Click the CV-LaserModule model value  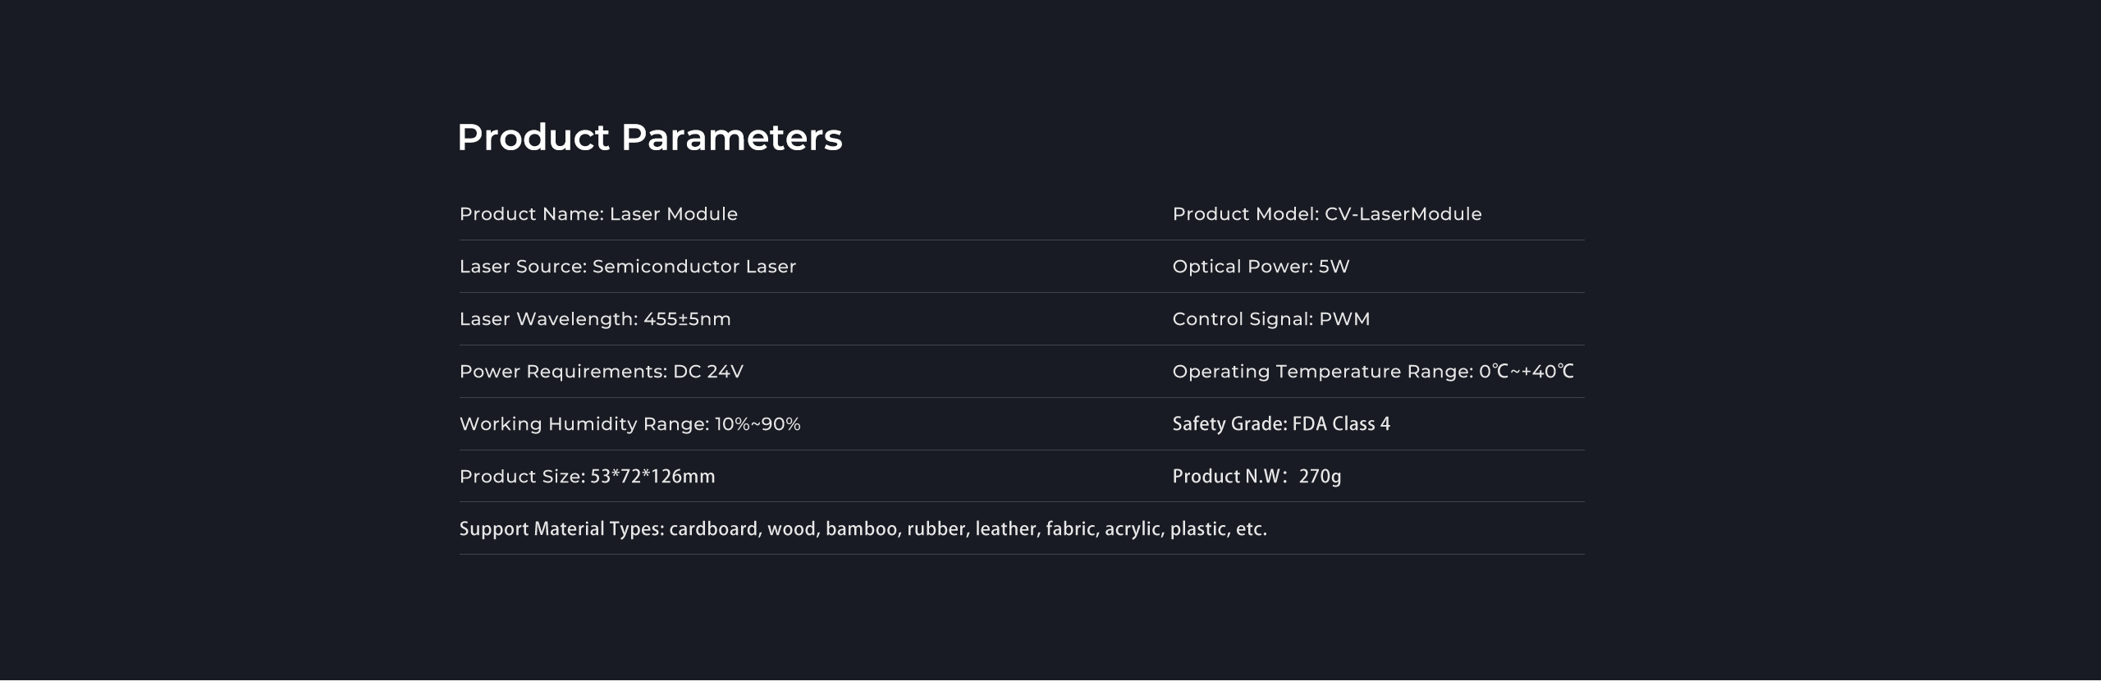[x=1403, y=214]
